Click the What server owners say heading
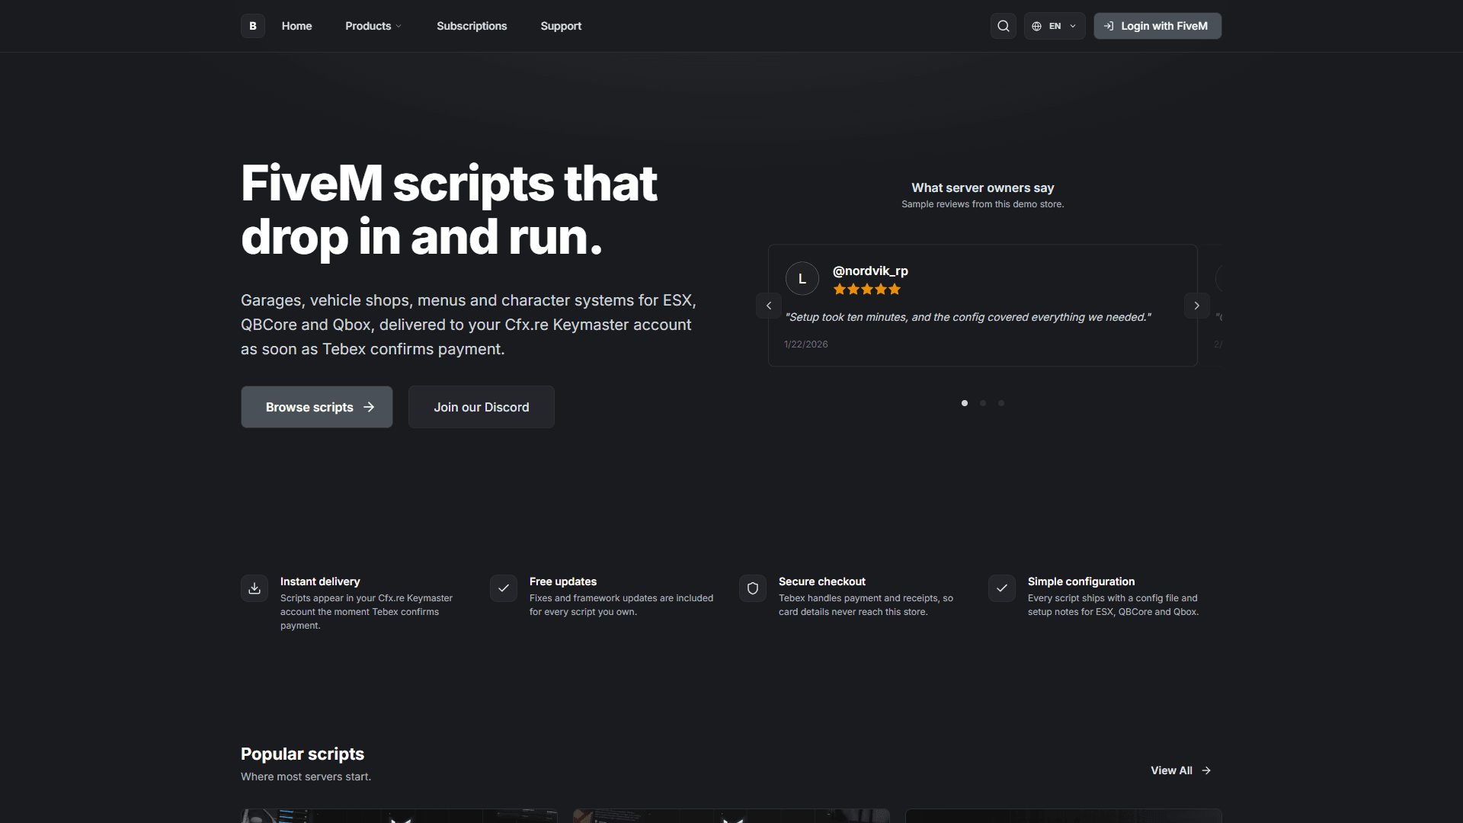Viewport: 1463px width, 823px height. (x=983, y=187)
